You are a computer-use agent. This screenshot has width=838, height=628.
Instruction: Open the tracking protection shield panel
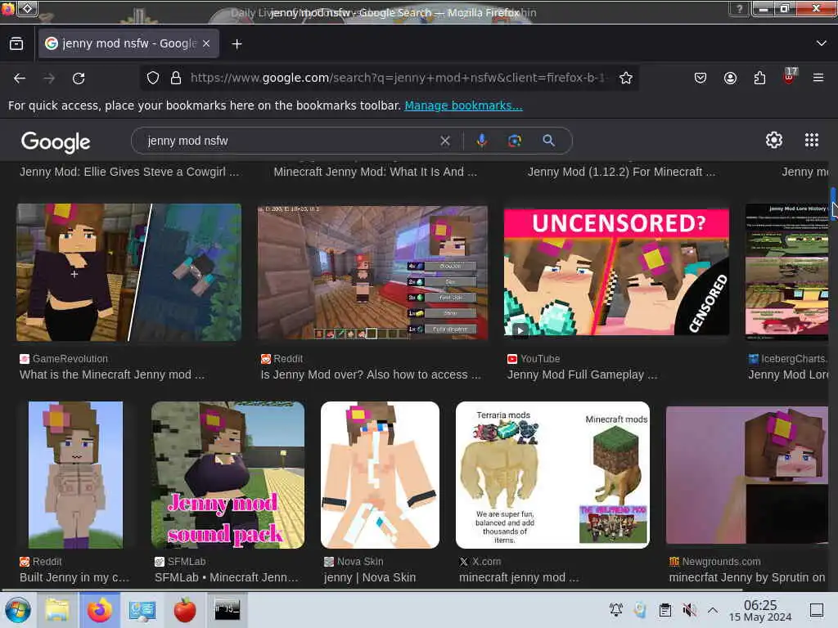[x=153, y=78]
